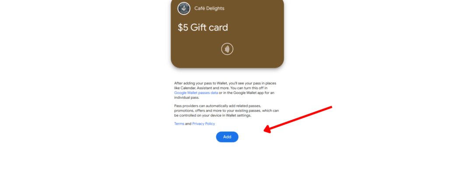The width and height of the screenshot is (455, 192).
Task: Click the tail end of red arrow
Action: [331, 107]
